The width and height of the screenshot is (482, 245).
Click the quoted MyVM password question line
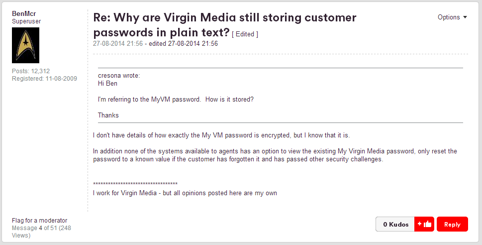[x=176, y=100]
